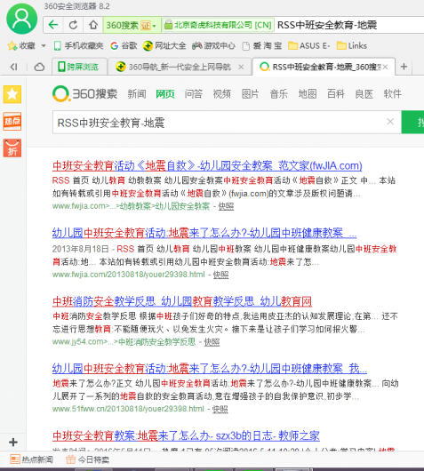This screenshot has width=424, height=471.
Task: Switch to 软件 search category
Action: [x=393, y=93]
